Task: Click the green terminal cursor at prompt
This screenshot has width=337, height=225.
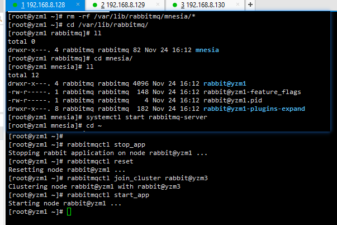Action: 69,212
